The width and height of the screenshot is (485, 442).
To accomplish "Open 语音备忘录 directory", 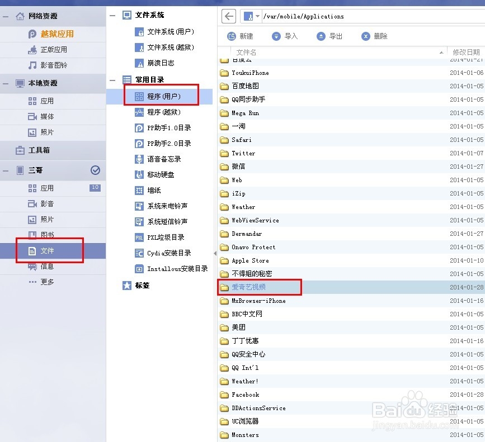I will (x=158, y=159).
